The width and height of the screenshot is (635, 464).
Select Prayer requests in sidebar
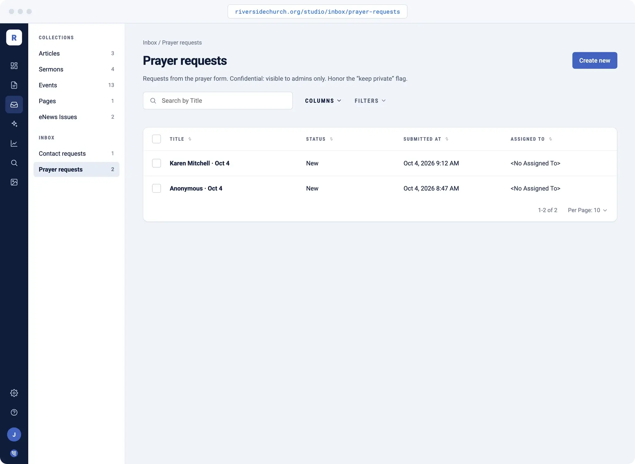pos(76,169)
